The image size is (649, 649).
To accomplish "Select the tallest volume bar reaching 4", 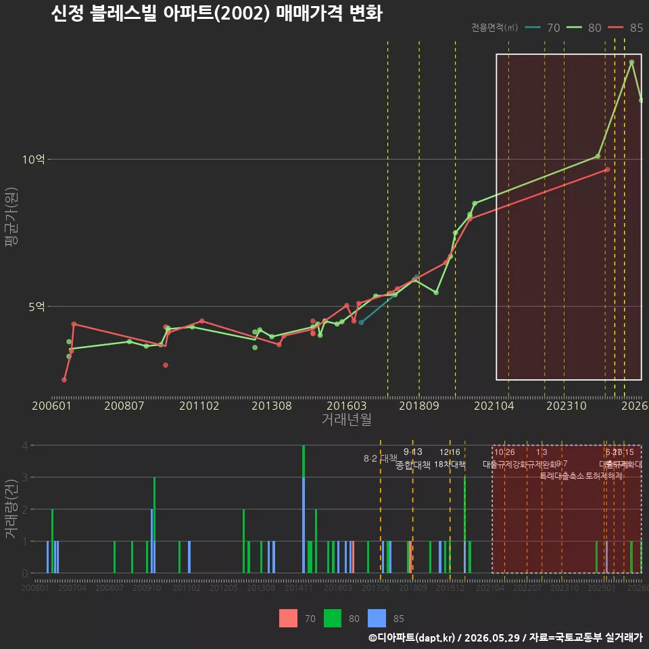I will coord(304,509).
